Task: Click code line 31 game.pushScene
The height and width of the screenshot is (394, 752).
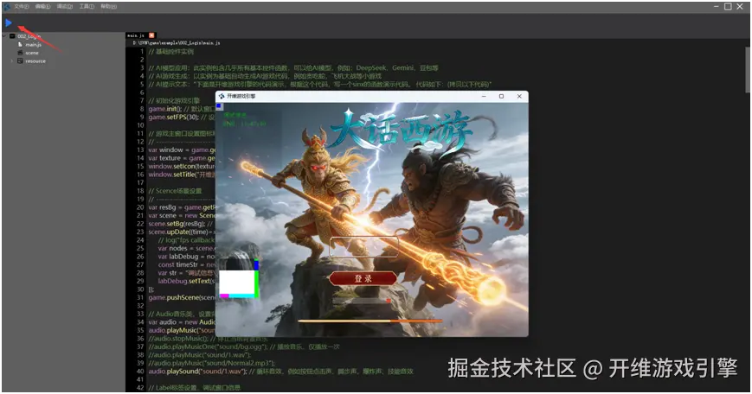Action: tap(181, 298)
